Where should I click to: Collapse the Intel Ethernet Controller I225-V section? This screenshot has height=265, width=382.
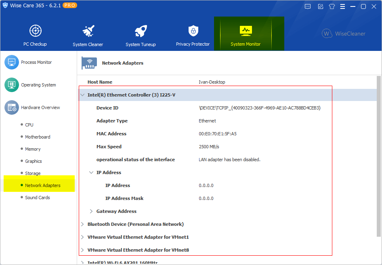[83, 95]
